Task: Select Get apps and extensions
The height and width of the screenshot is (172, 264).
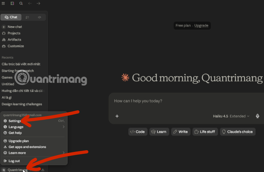Action: (34, 147)
